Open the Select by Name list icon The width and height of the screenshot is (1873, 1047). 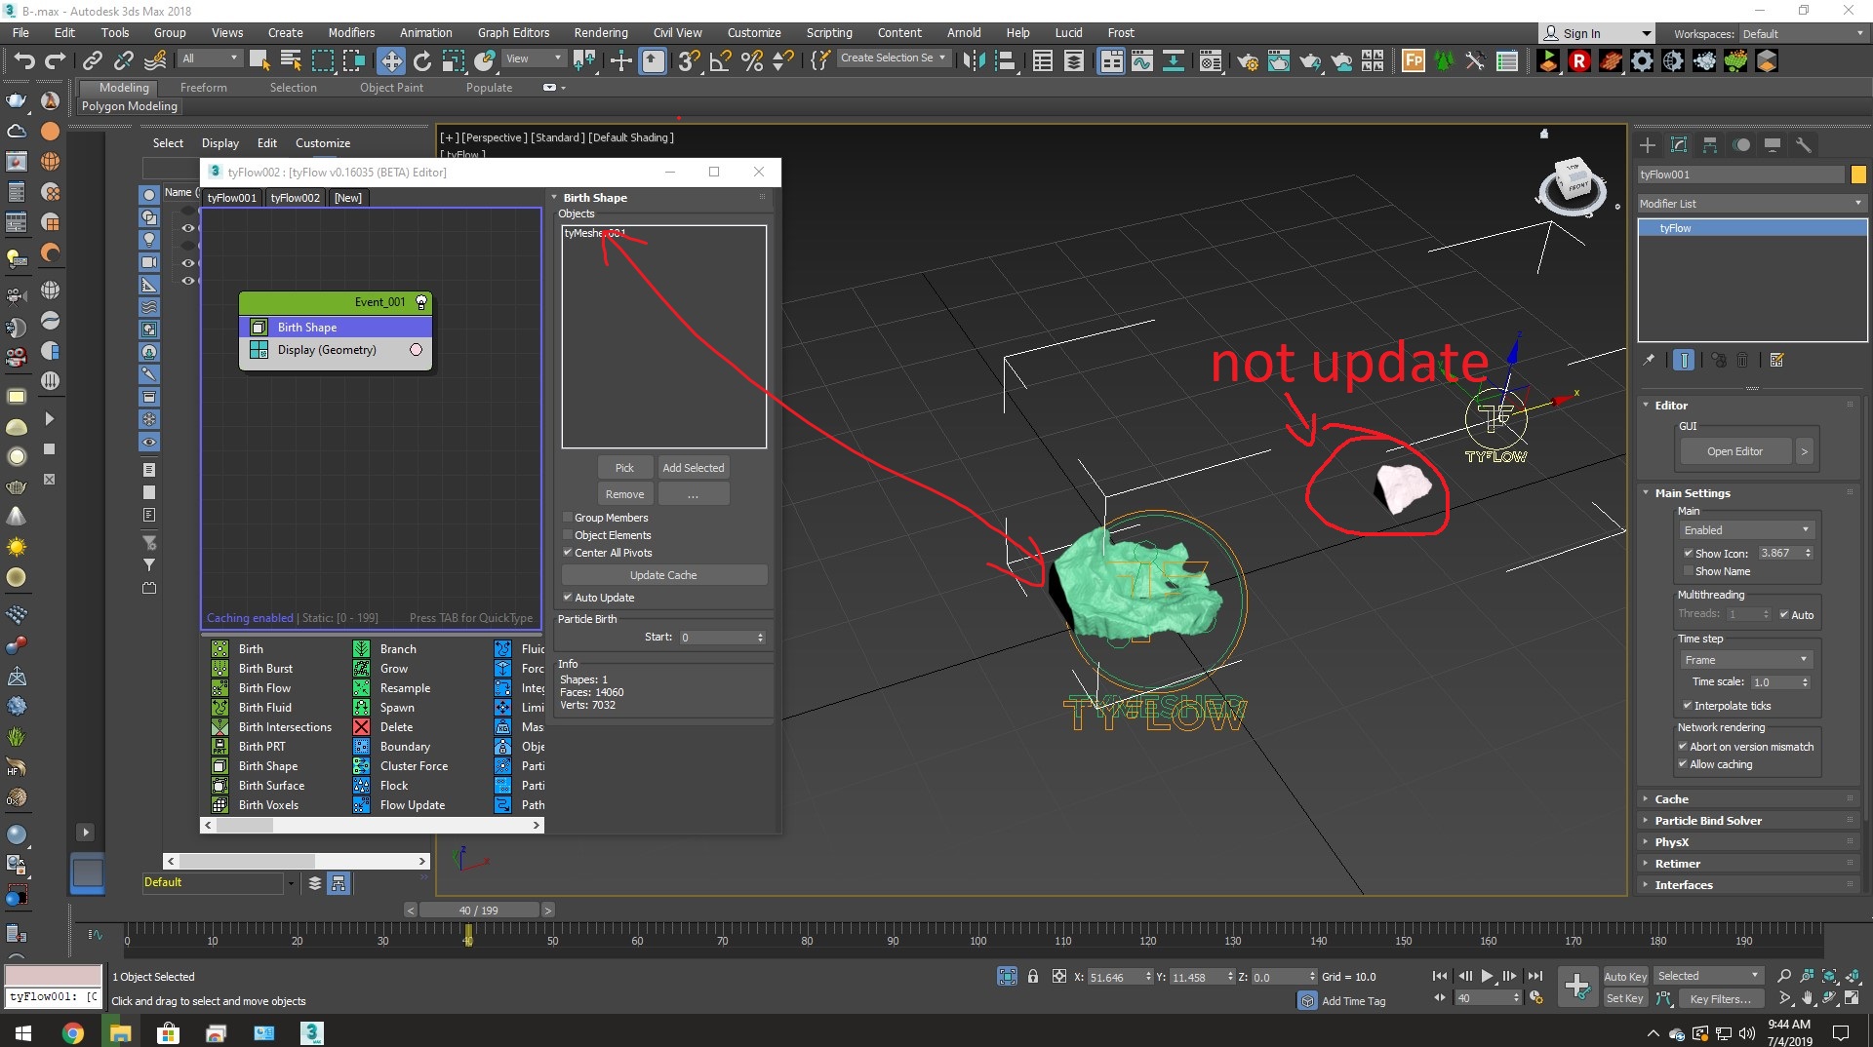point(291,61)
